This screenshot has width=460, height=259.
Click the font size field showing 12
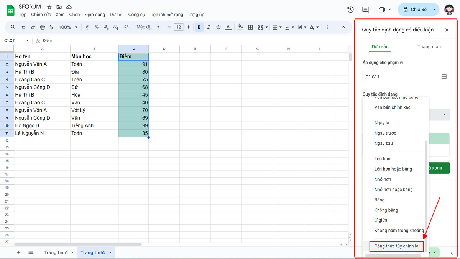tap(179, 27)
